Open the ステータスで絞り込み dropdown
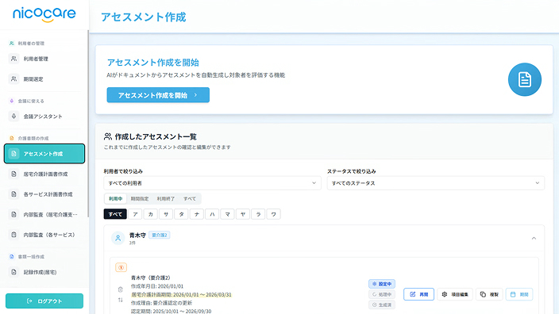The height and width of the screenshot is (314, 559). pyautogui.click(x=436, y=183)
